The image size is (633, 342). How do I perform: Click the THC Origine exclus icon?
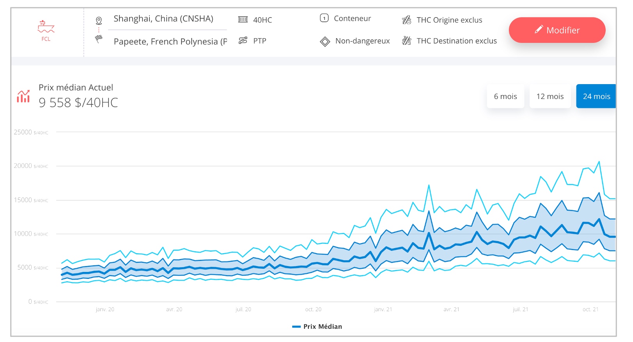(407, 20)
